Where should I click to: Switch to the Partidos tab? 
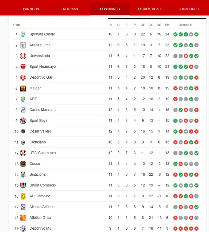click(x=31, y=9)
